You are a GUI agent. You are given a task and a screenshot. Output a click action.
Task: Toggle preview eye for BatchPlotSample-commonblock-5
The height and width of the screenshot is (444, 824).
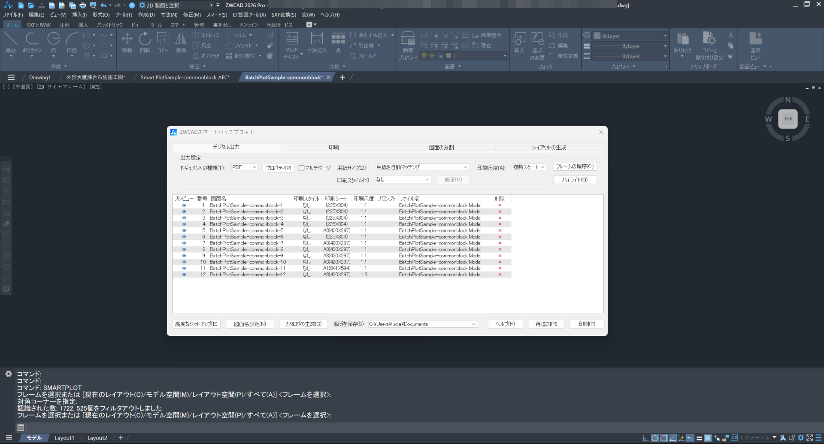point(184,230)
